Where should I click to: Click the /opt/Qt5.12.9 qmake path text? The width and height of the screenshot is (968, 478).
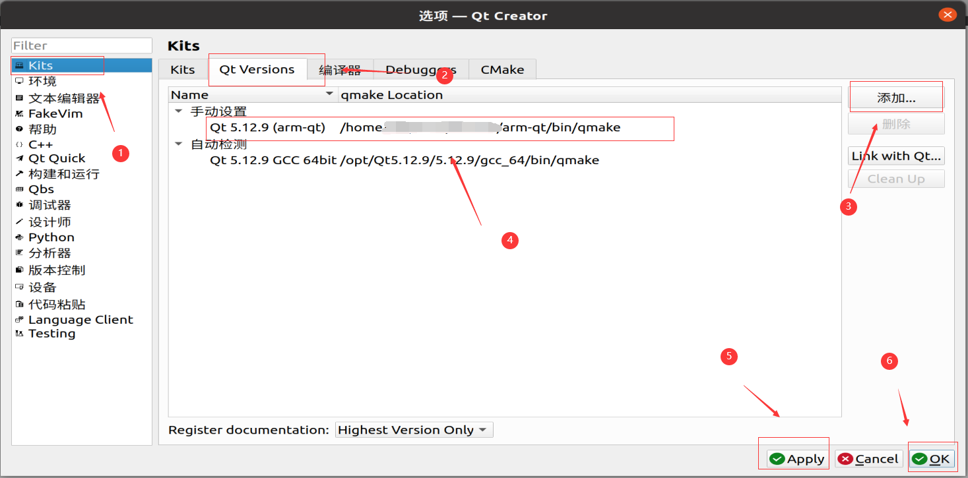pos(470,160)
